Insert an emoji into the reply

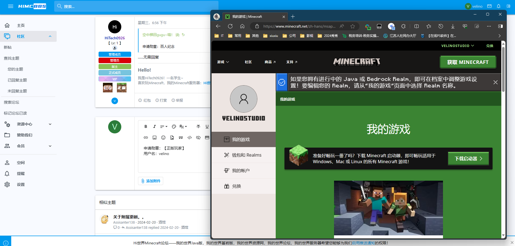(163, 137)
